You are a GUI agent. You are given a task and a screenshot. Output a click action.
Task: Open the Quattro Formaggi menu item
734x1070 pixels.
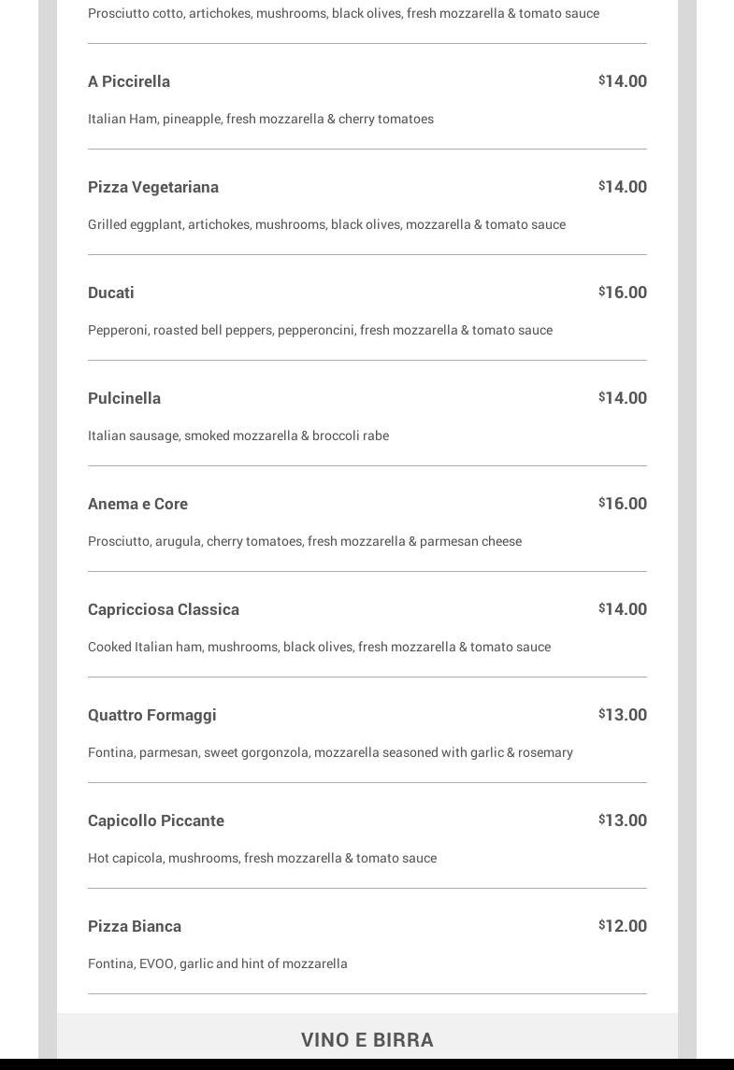[152, 715]
